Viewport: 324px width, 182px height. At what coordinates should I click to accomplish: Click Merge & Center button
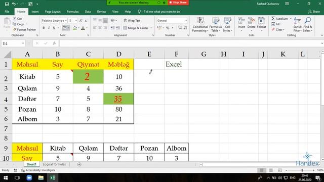[136, 28]
